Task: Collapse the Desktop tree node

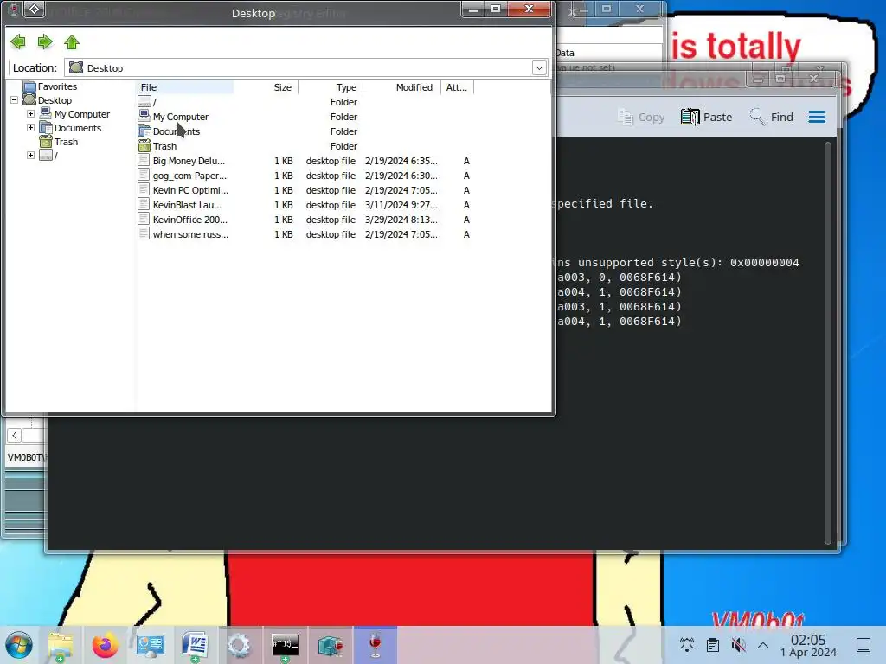Action: [x=14, y=100]
